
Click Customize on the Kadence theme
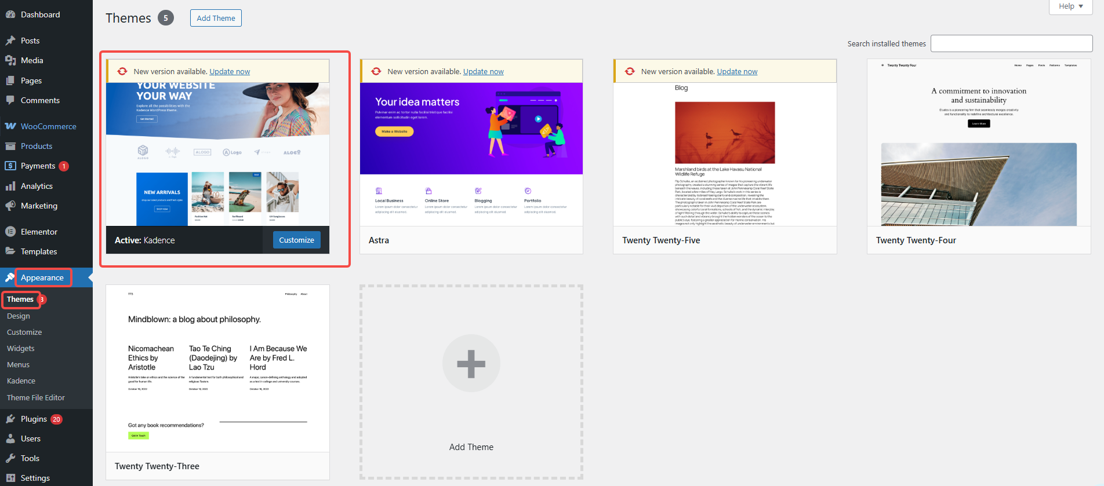pos(296,240)
